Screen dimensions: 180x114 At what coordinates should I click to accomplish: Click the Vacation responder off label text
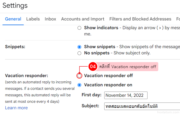[x=108, y=76]
